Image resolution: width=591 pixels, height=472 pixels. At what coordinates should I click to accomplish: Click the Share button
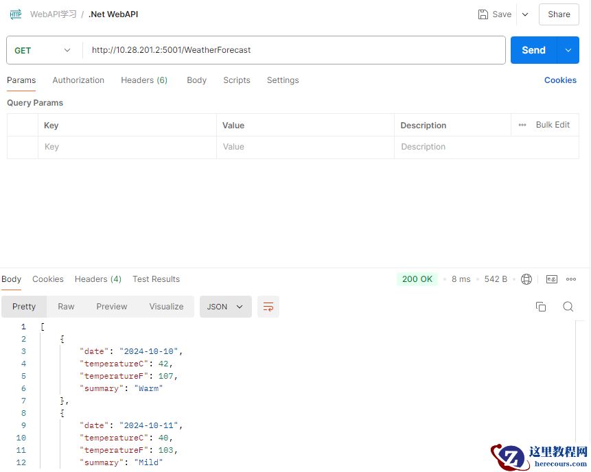pyautogui.click(x=559, y=14)
